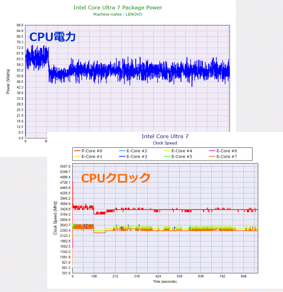Click the E-Core #1 legend entry
Image resolution: width=283 pixels, height=292 pixels.
coord(88,156)
